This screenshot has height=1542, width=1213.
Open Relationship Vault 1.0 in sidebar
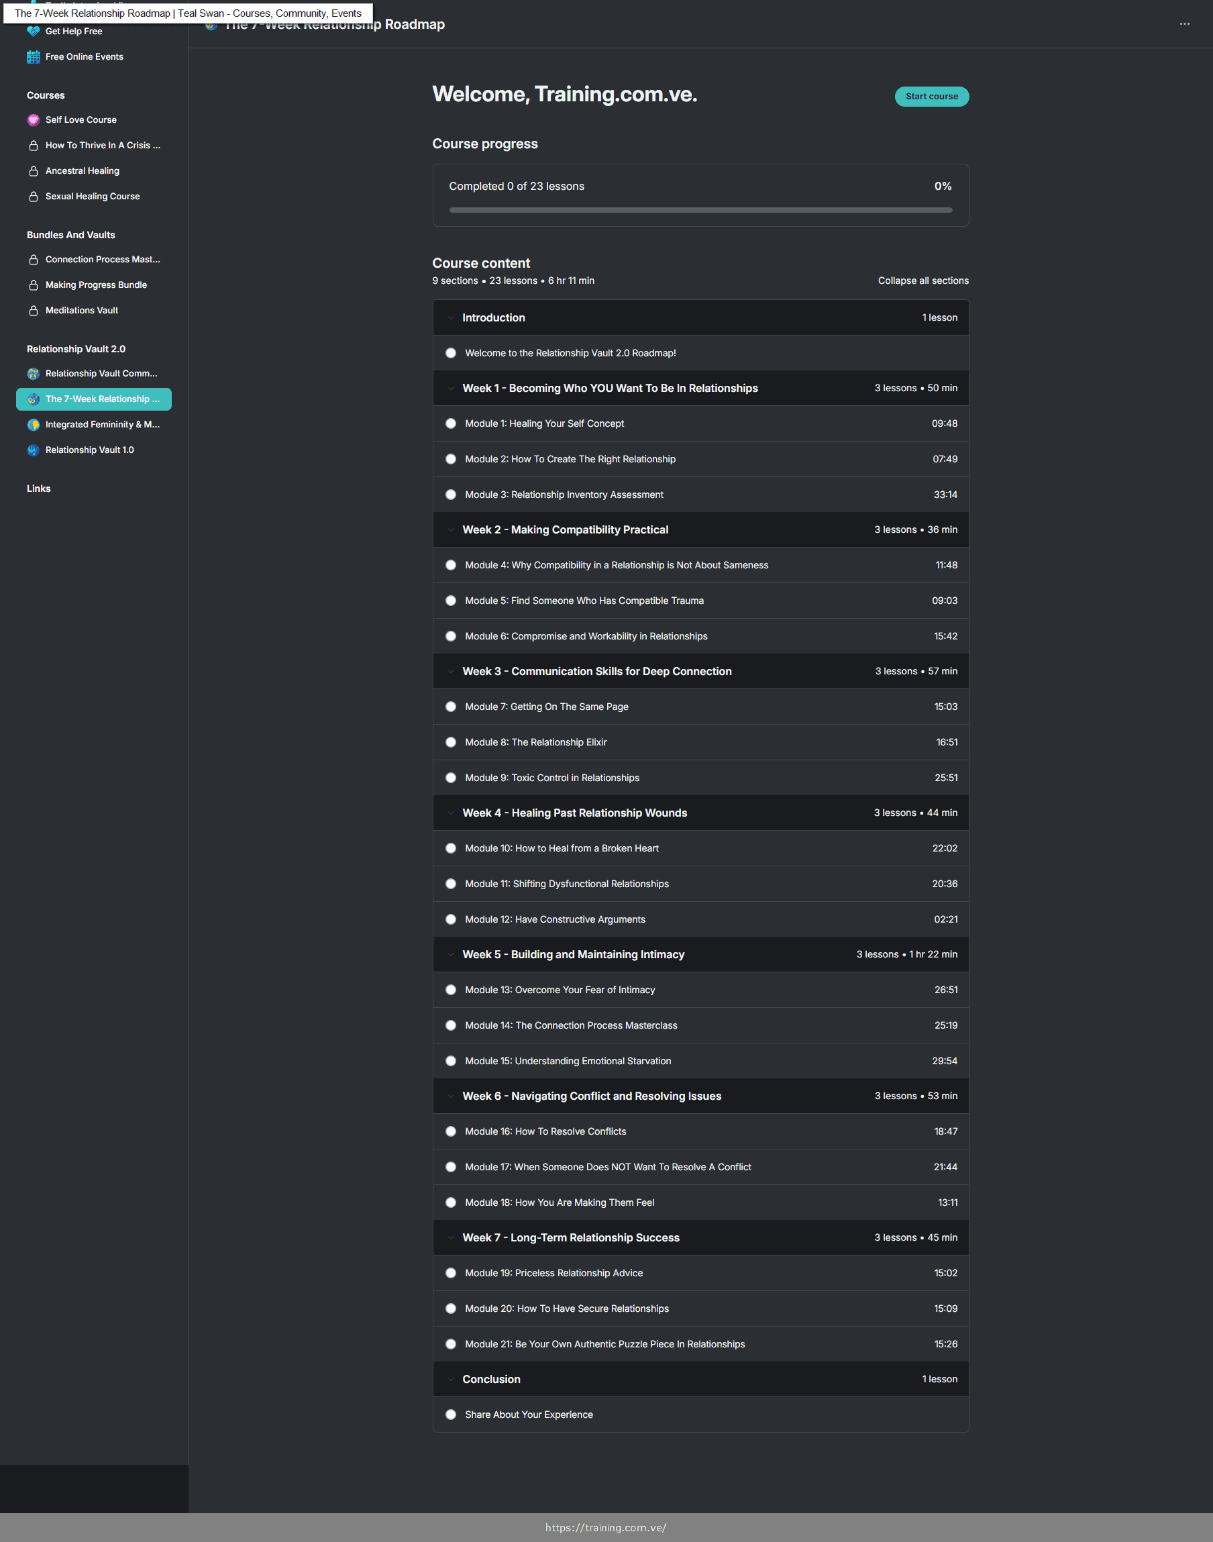(89, 450)
